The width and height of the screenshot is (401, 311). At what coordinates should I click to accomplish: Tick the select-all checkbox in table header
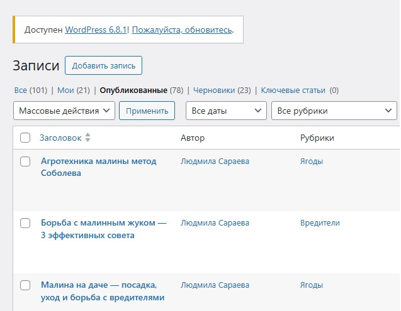click(x=25, y=138)
